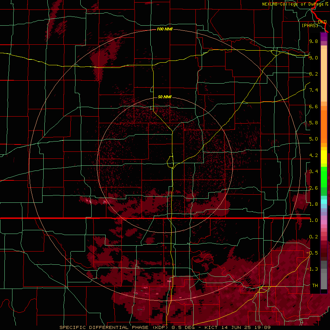Screen dimensions: 330x330
Task: Click the cyan segment of the color bar
Action: 324,202
